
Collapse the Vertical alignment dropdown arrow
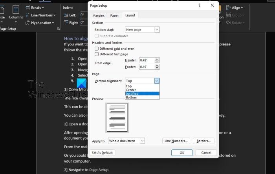157,81
